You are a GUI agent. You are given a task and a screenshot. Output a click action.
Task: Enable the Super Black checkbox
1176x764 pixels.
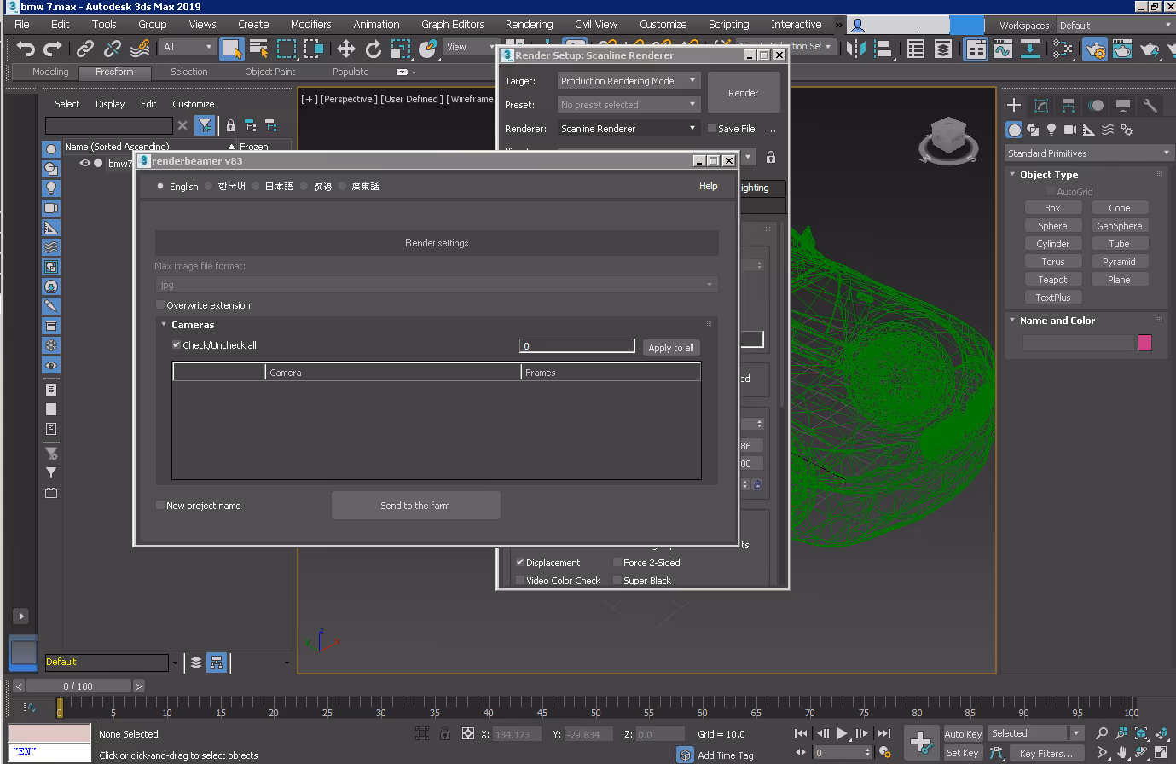tap(617, 581)
